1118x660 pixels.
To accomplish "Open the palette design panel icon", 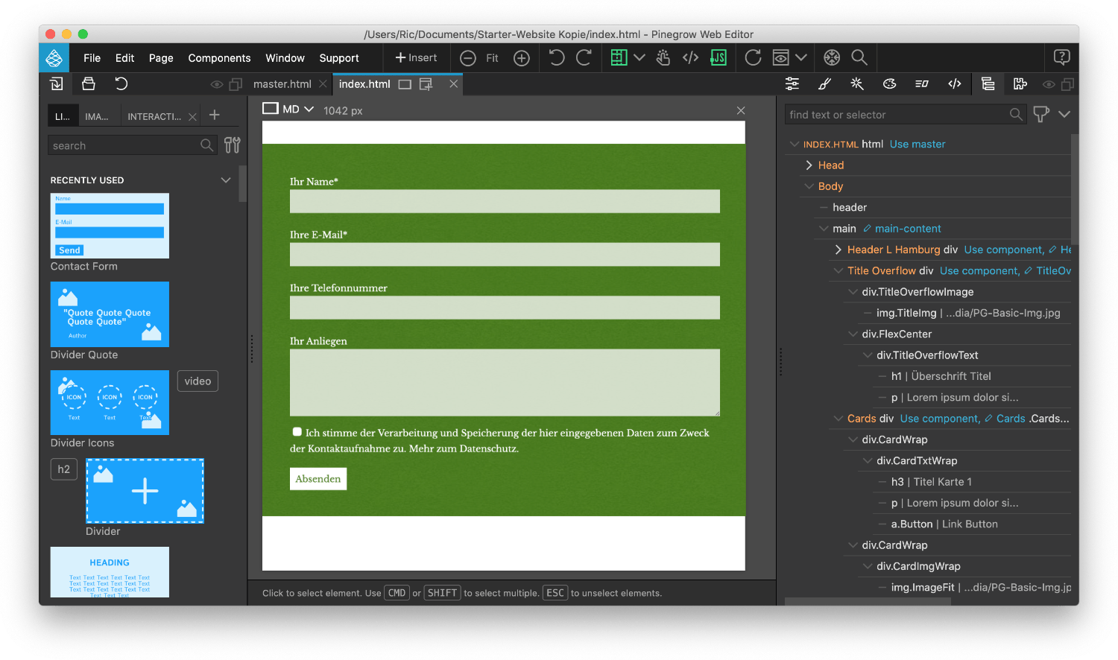I will click(889, 84).
